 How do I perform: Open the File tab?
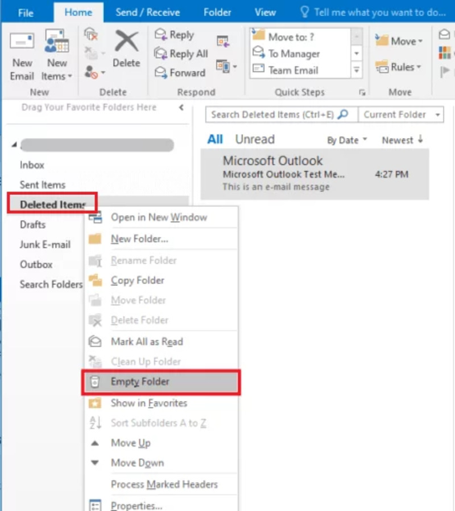[26, 13]
